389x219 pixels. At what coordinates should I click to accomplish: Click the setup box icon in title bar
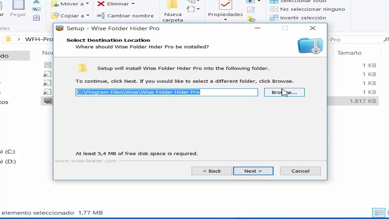[x=60, y=28]
